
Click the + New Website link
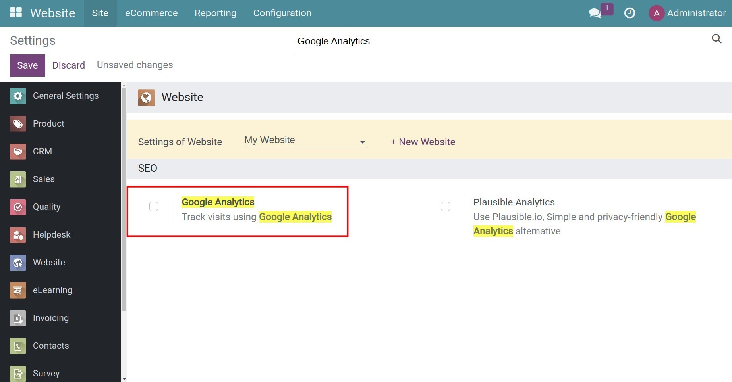point(423,142)
